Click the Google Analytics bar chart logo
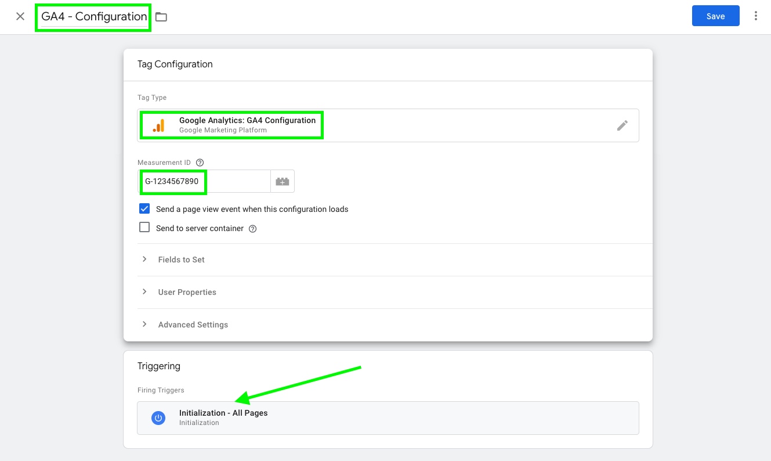771x461 pixels. [x=158, y=125]
